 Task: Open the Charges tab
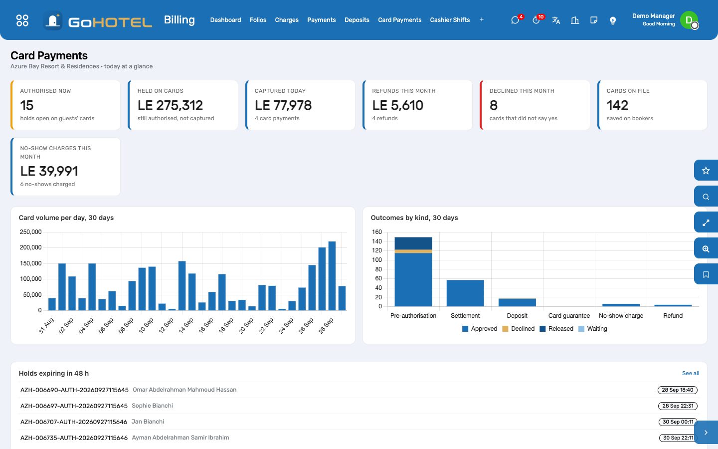point(287,20)
